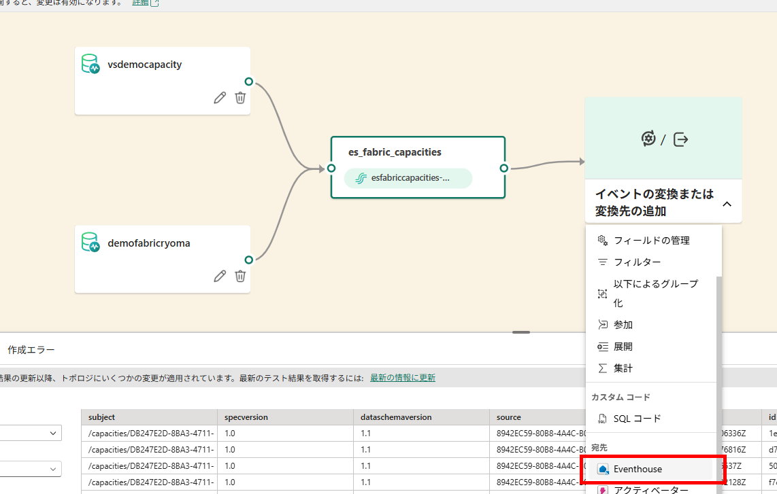The width and height of the screenshot is (777, 494).
Task: Click first row dataschemaversion cell 1.1
Action: pyautogui.click(x=421, y=433)
